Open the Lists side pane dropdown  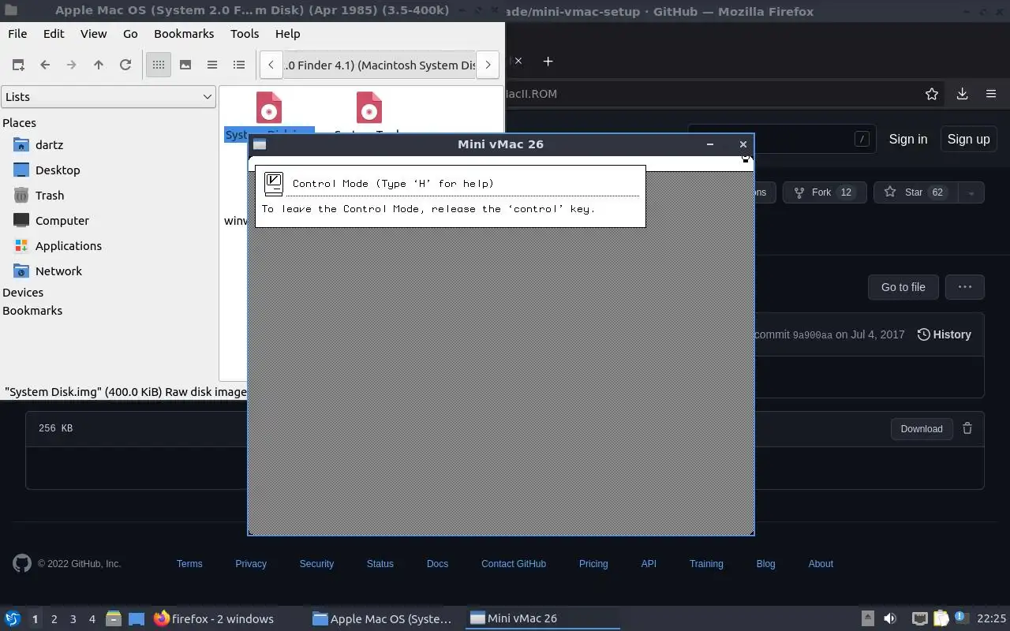pos(108,96)
